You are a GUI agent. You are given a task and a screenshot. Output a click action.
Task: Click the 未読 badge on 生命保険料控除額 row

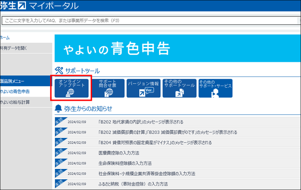(x=59, y=162)
